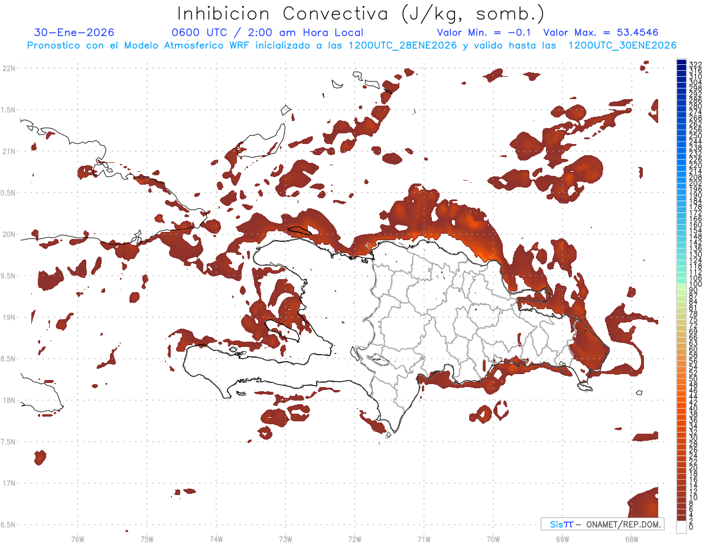Click the '10' colorbar value
The height and width of the screenshot is (547, 709).
[693, 497]
